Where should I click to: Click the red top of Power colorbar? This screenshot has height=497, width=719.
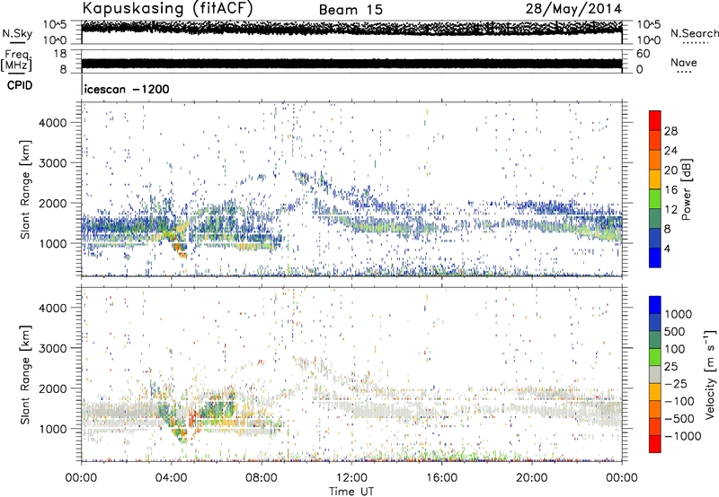(655, 120)
